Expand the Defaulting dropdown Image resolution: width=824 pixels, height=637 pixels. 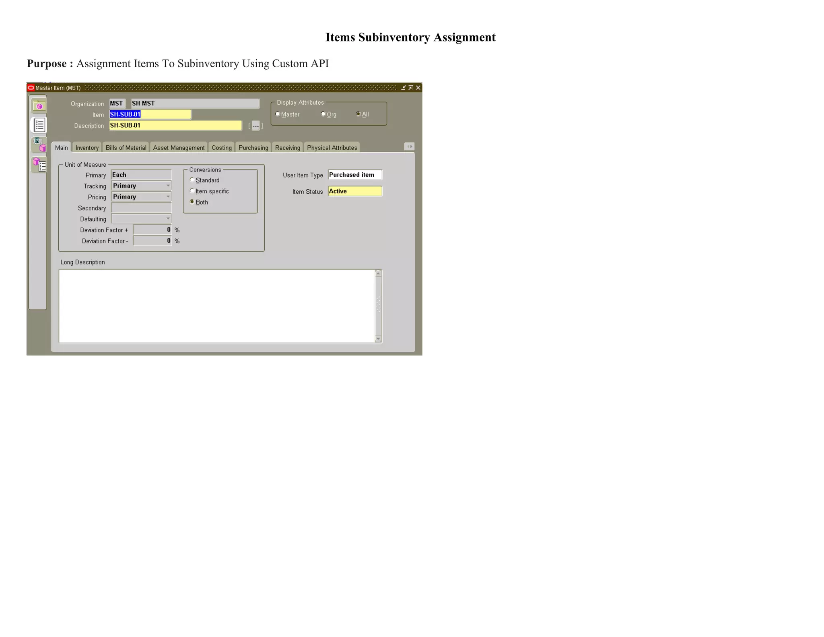click(x=168, y=219)
